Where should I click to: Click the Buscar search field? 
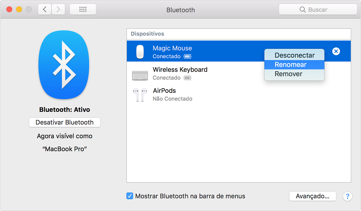[x=318, y=9]
